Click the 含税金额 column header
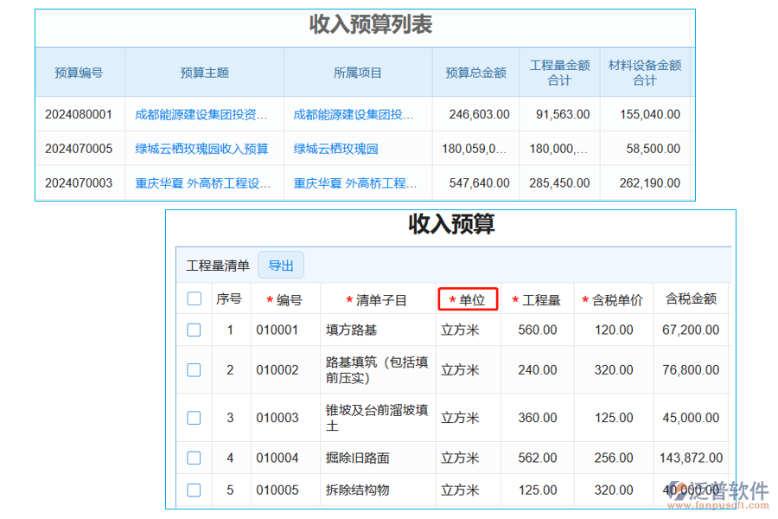Screen dimensions: 778x519 (x=689, y=297)
